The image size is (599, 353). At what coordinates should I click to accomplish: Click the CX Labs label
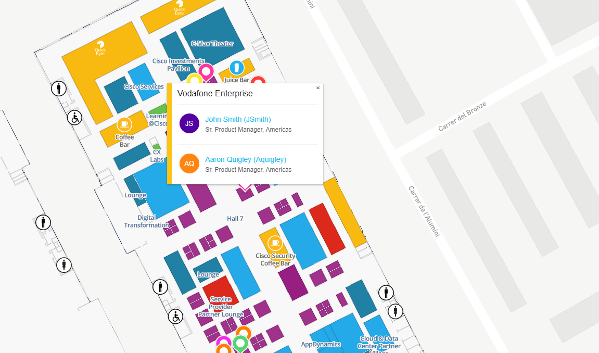point(157,156)
